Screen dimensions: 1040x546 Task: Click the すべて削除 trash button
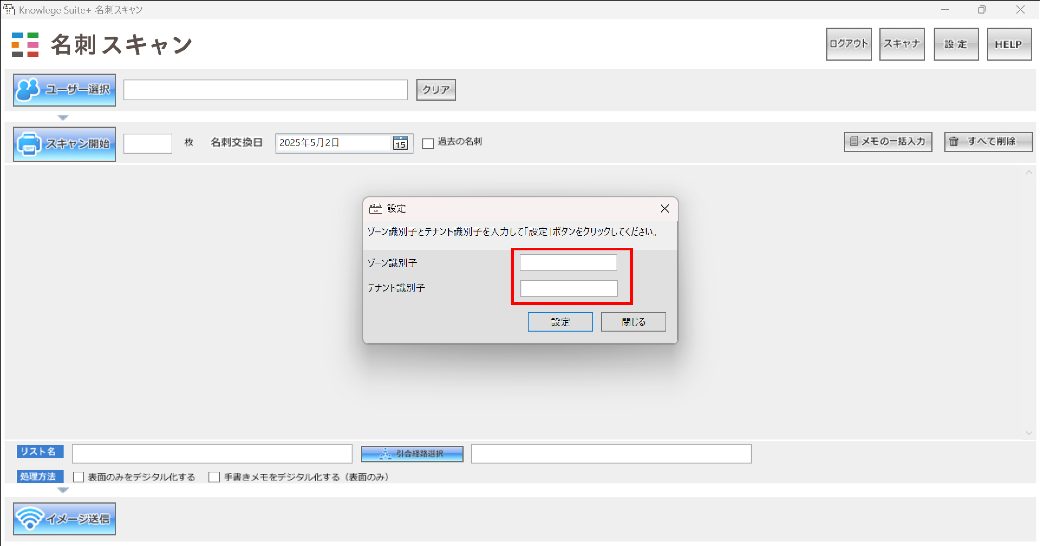(x=988, y=141)
